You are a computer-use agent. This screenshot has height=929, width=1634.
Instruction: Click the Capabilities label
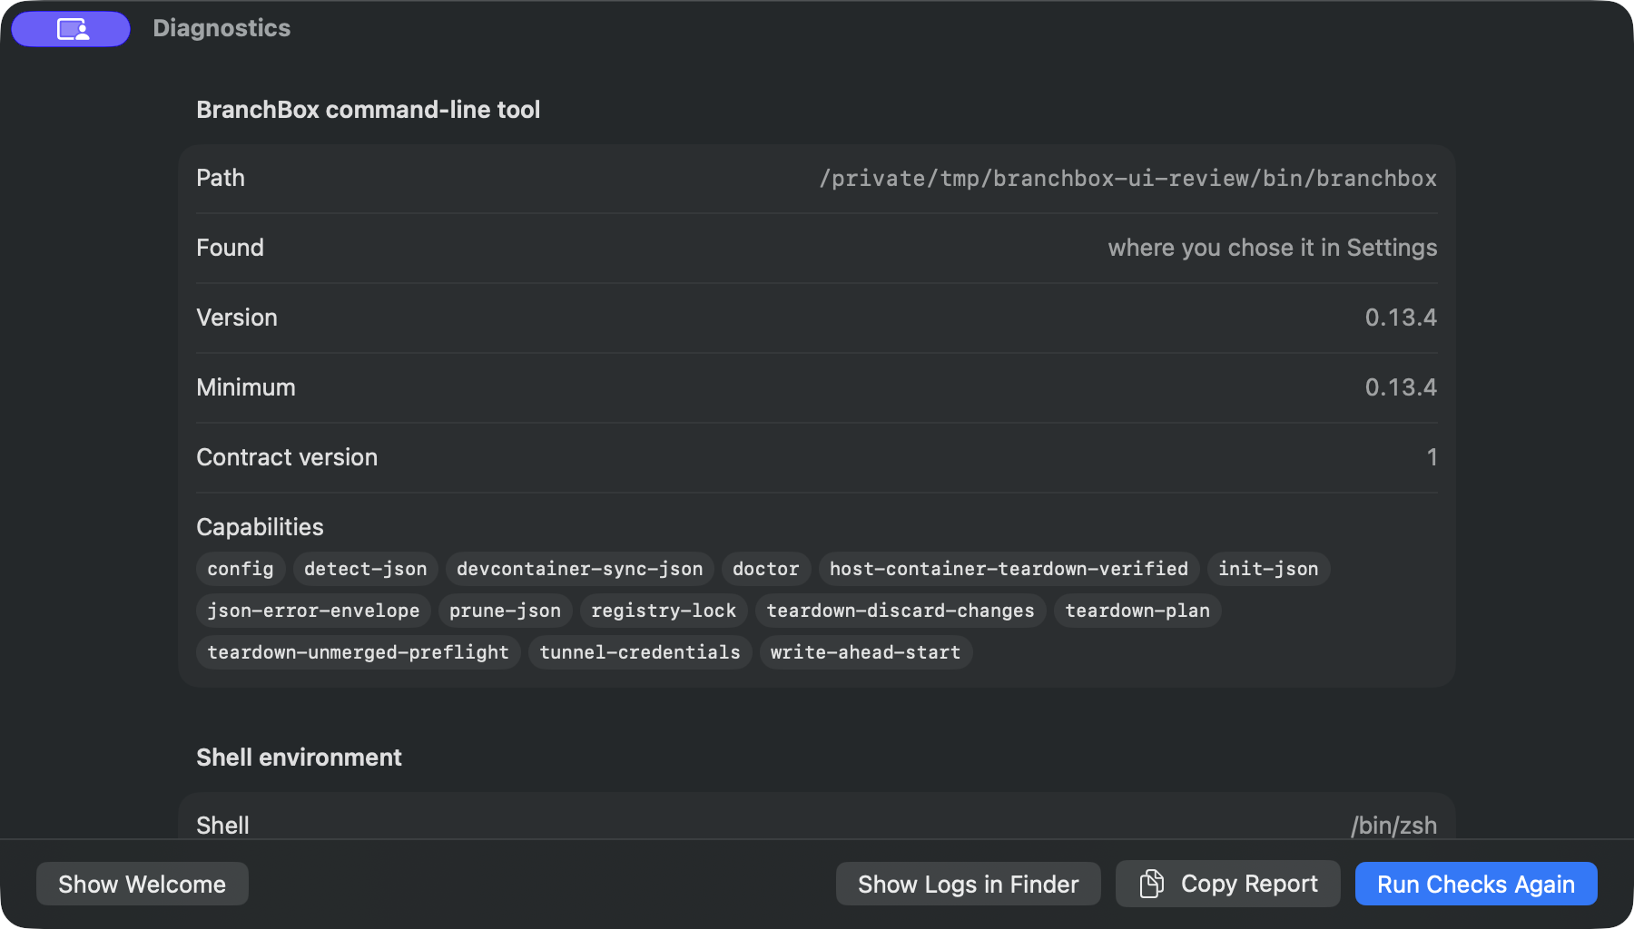point(260,527)
